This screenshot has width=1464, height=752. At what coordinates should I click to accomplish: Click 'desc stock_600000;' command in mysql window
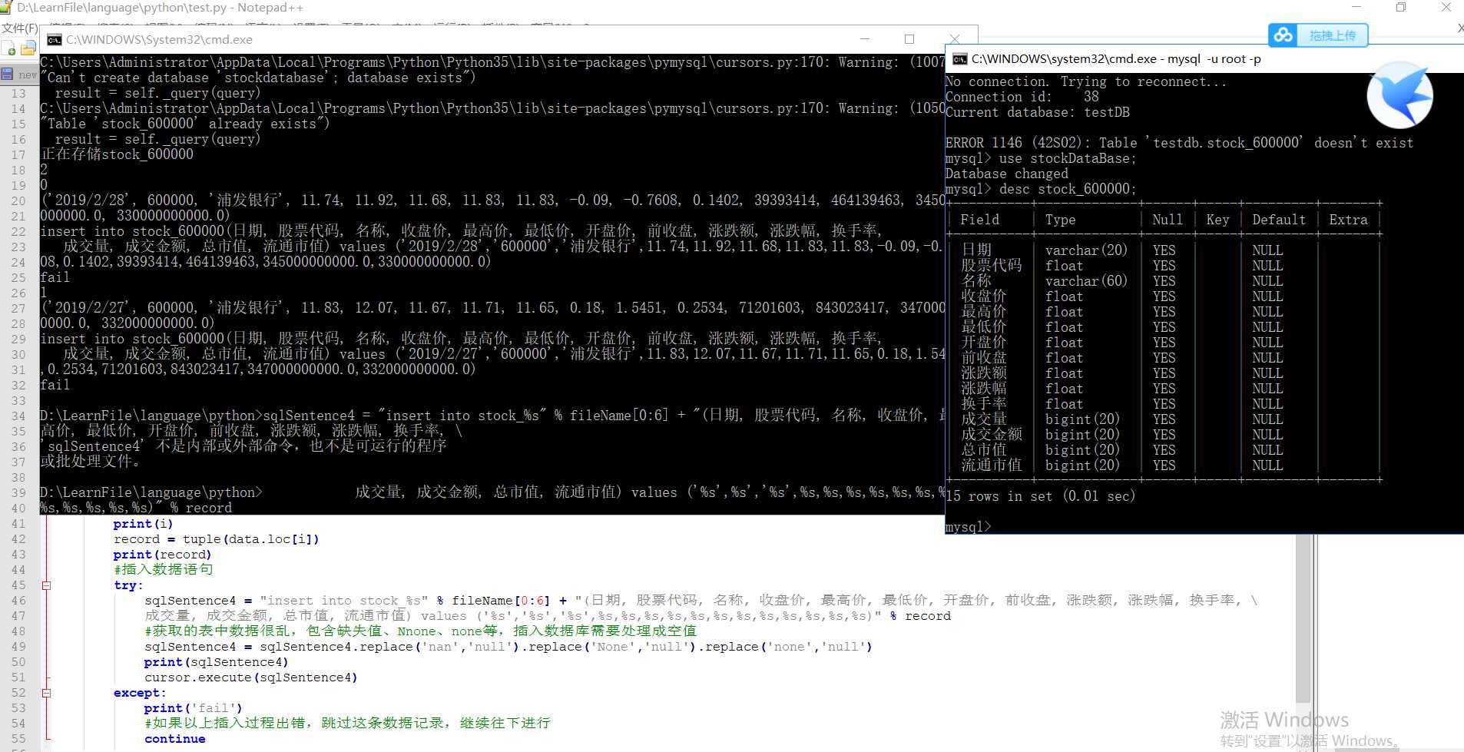click(x=1067, y=189)
